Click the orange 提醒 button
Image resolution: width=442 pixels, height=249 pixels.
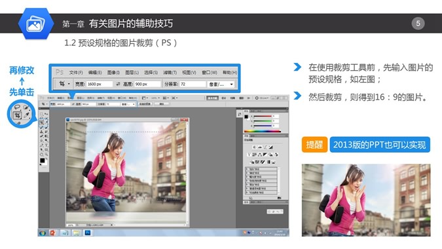coord(314,145)
